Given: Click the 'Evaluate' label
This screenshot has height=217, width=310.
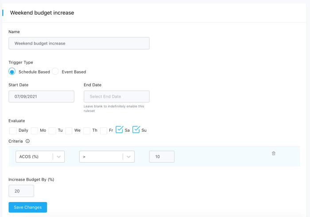Looking at the screenshot, I should point(17,121).
